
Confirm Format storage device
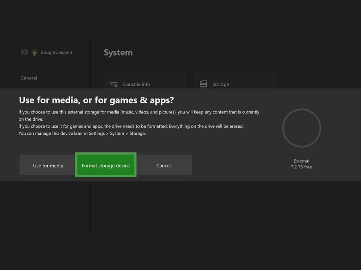(105, 165)
